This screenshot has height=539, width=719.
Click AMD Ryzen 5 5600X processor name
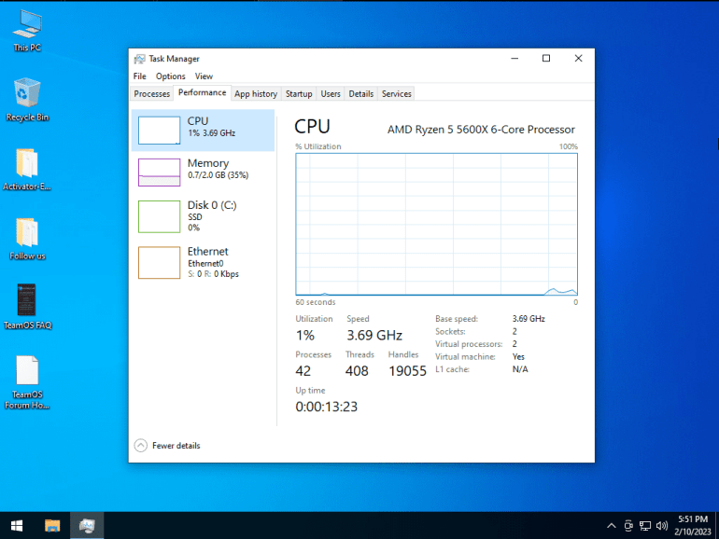point(481,130)
